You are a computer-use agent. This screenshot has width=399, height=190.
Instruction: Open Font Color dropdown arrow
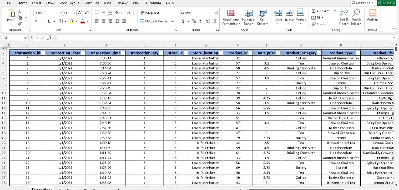point(87,22)
